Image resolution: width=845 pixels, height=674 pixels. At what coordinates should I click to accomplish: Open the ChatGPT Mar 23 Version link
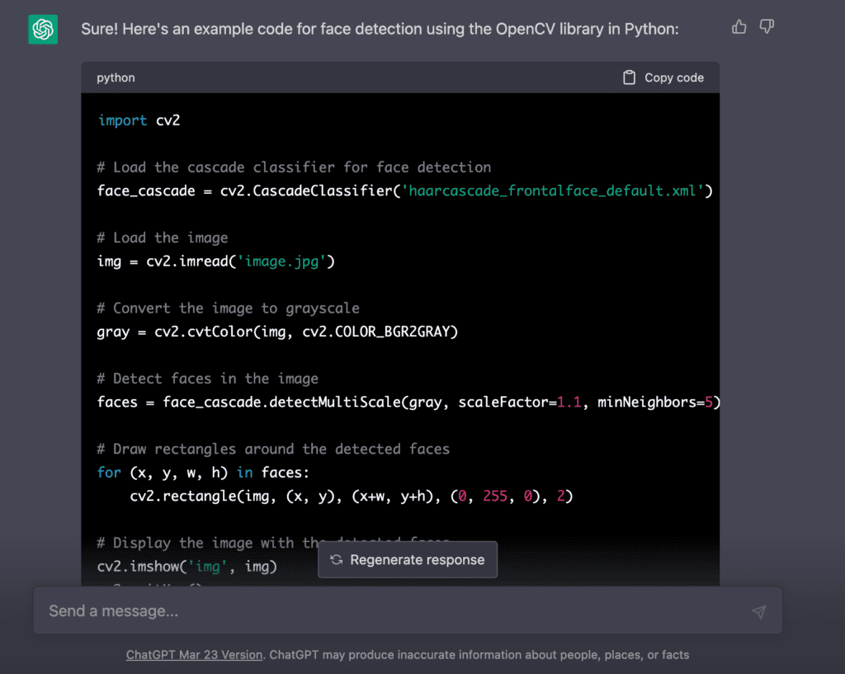pyautogui.click(x=194, y=654)
